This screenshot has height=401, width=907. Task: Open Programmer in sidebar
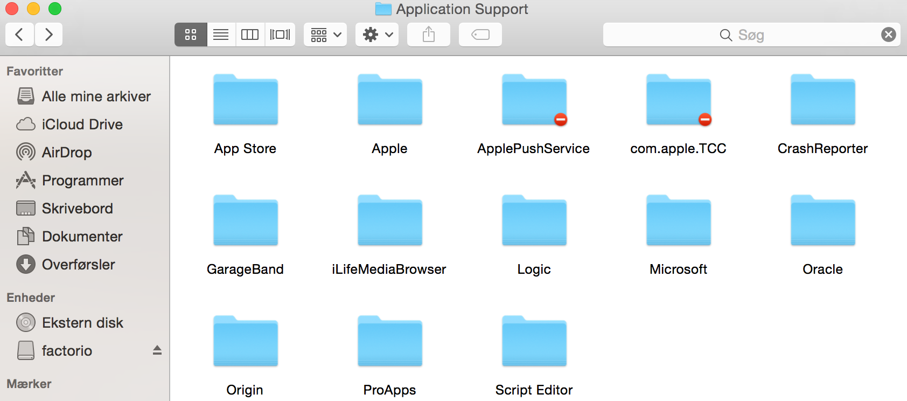click(85, 181)
